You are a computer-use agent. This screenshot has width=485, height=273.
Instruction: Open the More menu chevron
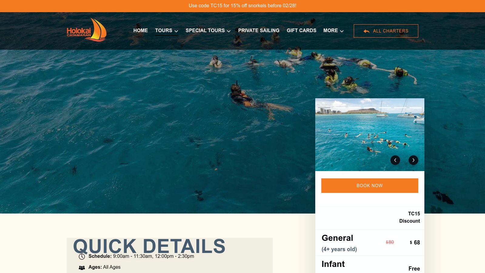[x=342, y=31]
